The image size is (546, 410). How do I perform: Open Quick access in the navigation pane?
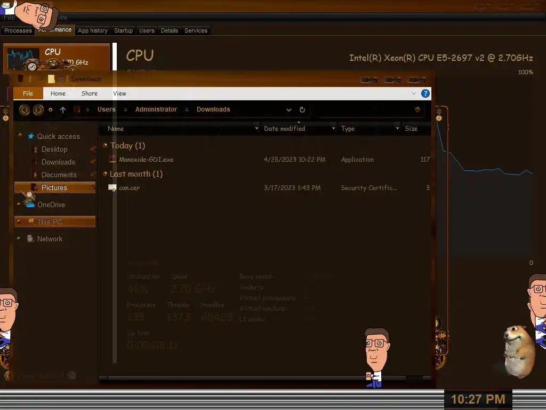(x=59, y=136)
